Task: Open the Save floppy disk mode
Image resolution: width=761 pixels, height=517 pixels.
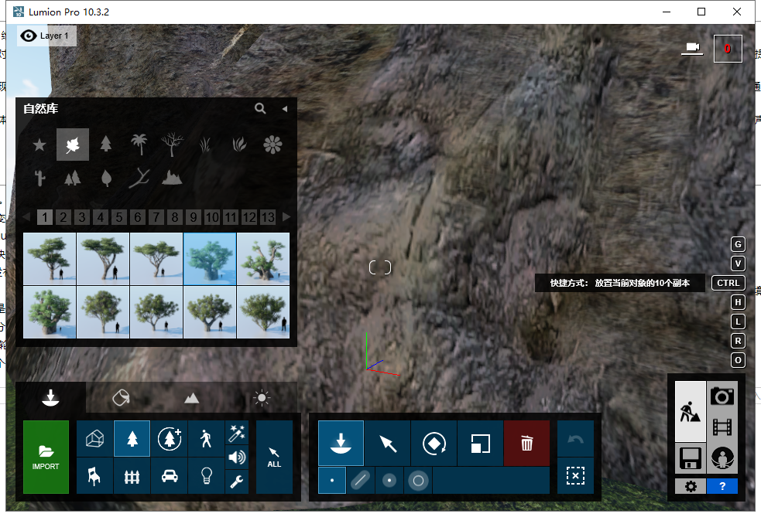Action: click(690, 458)
